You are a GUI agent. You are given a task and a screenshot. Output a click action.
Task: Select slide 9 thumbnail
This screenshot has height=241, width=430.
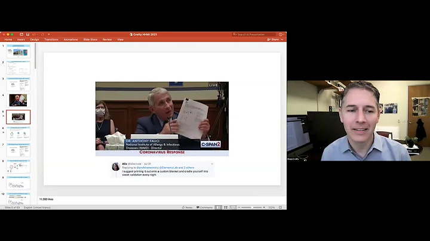[19, 183]
